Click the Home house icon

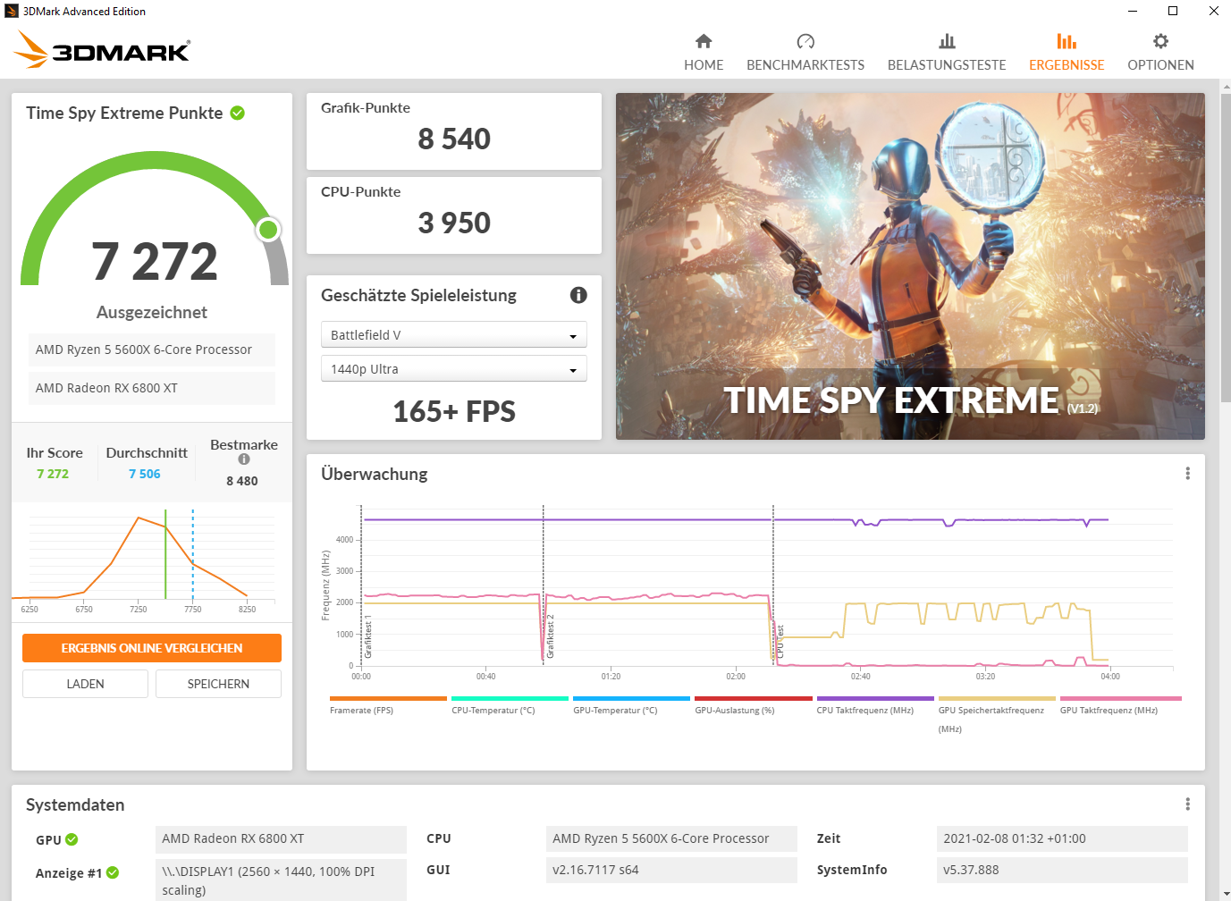tap(704, 41)
